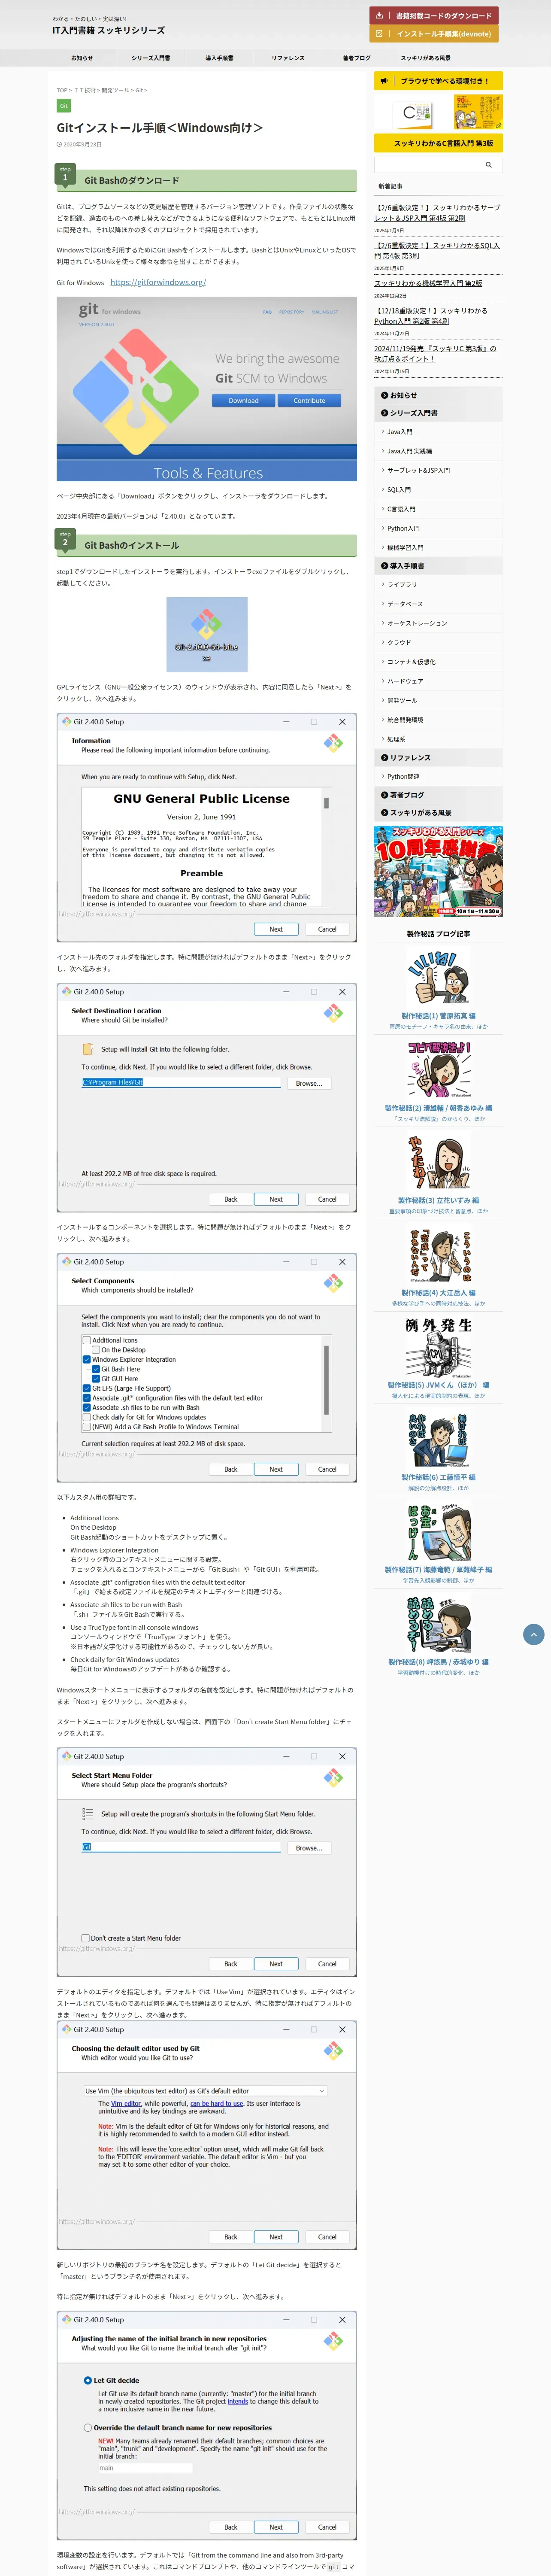Open the Use Vim default editor dropdown

pos(205,2090)
